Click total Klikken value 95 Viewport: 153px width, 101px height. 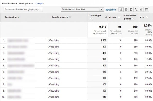(x=120, y=27)
